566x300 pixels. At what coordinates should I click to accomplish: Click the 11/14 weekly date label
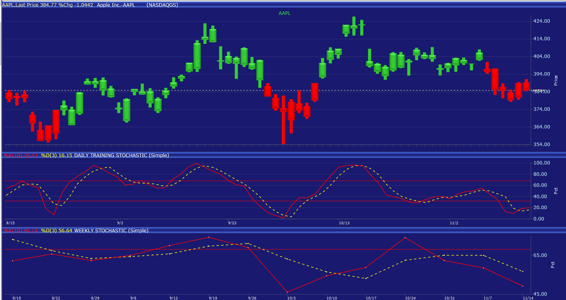point(528,298)
